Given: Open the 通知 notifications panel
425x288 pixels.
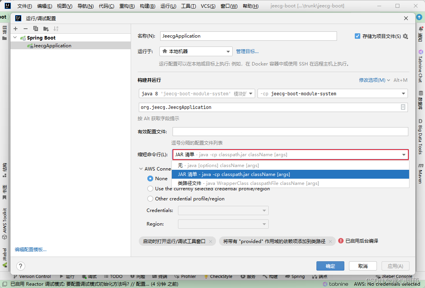Looking at the screenshot, I should tap(420, 34).
